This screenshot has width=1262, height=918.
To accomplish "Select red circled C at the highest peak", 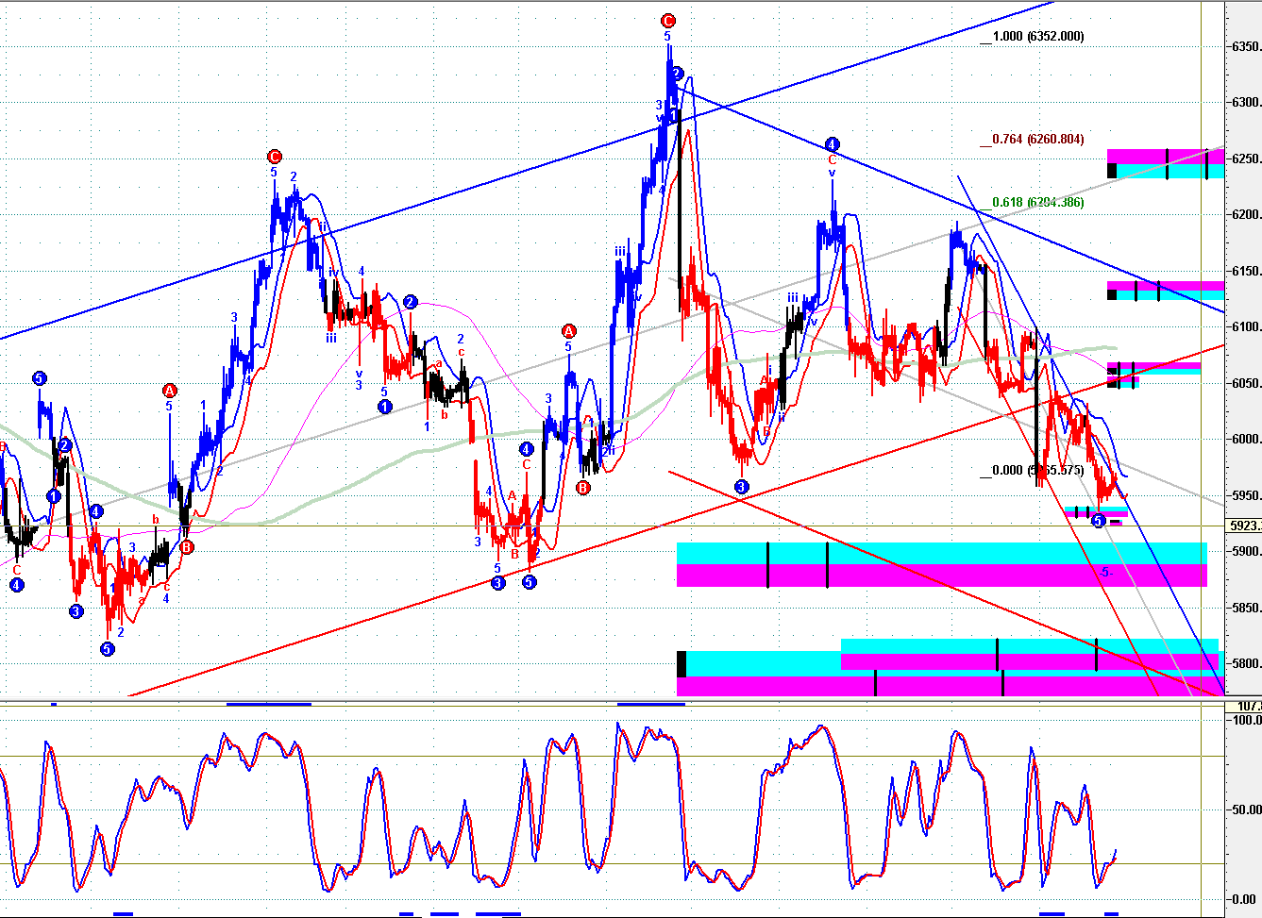I will [x=667, y=21].
